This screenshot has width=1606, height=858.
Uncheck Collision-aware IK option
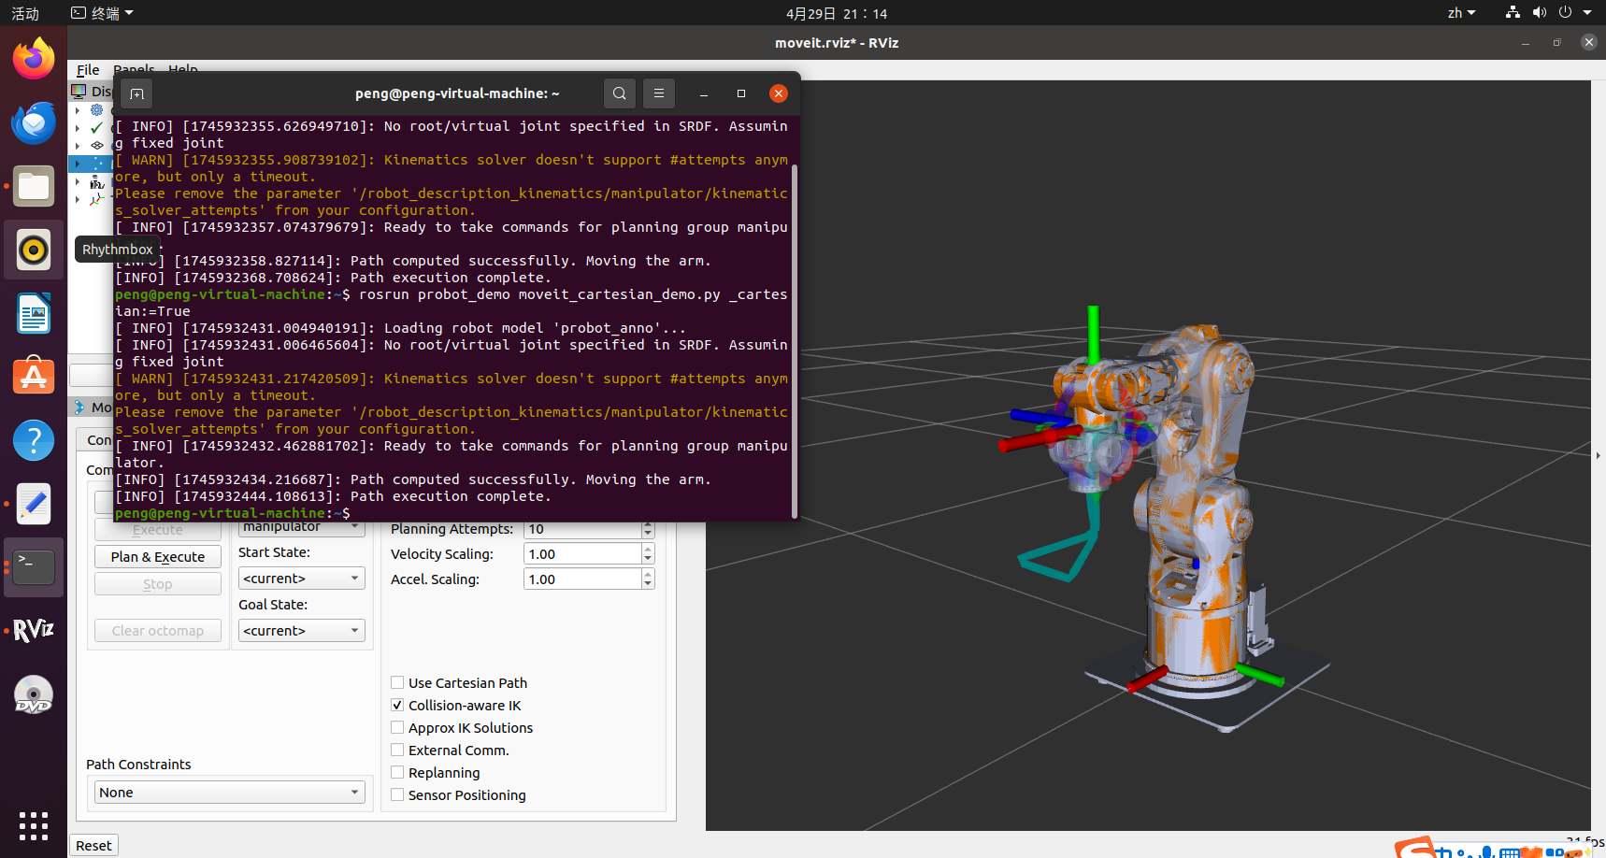(x=397, y=706)
